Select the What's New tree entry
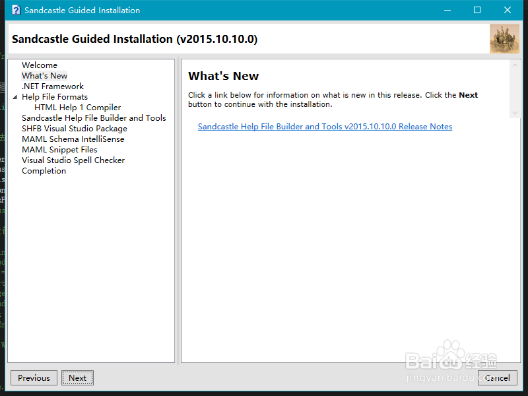Viewport: 528px width, 396px height. coord(44,76)
